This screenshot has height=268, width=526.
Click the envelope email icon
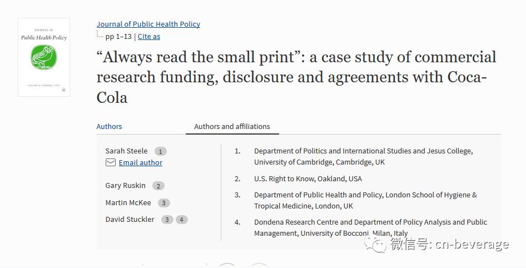[x=110, y=163]
